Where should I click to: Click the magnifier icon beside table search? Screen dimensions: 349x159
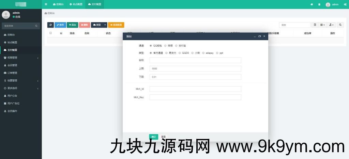(340, 25)
